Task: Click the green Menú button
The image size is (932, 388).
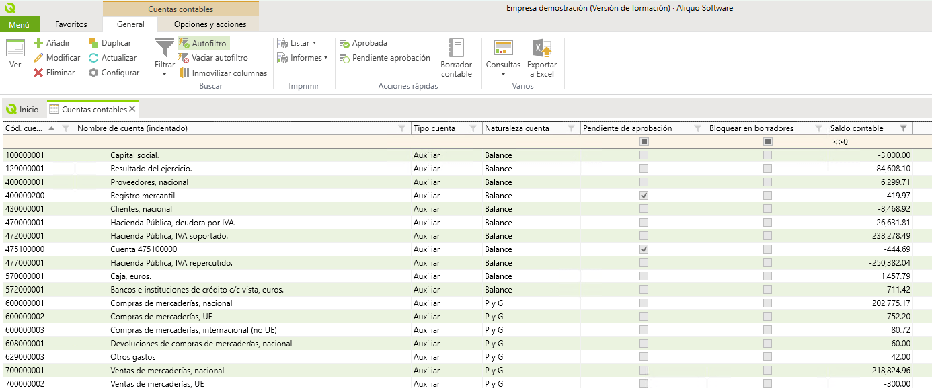Action: point(19,24)
